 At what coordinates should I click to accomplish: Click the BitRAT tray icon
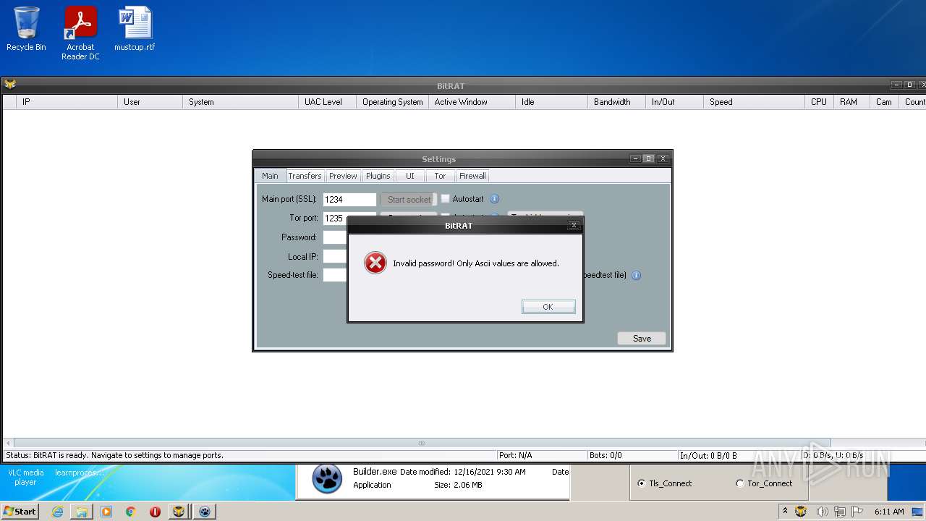point(801,512)
